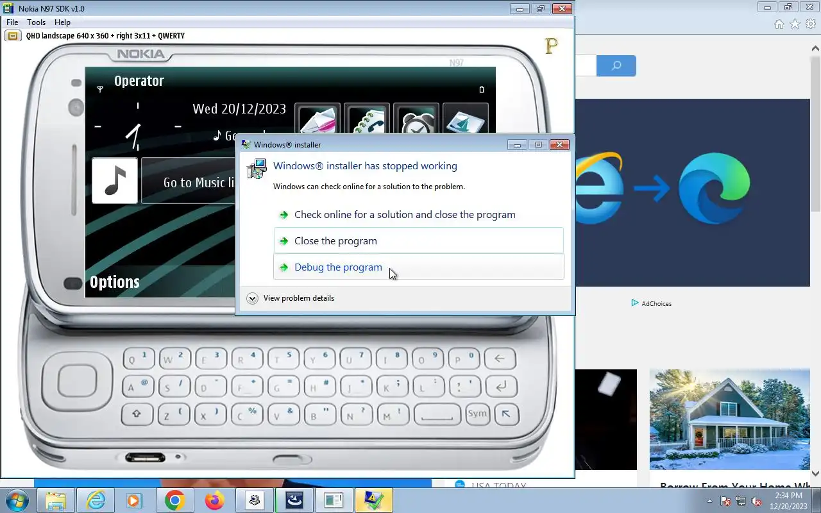
Task: Click the P key on phone keyboard
Action: click(x=463, y=359)
